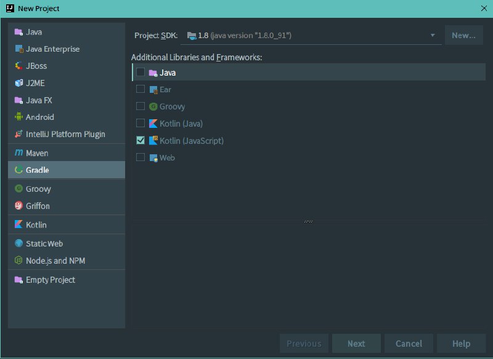
Task: Click the SDK folder icon in Project SDK field
Action: (x=192, y=36)
